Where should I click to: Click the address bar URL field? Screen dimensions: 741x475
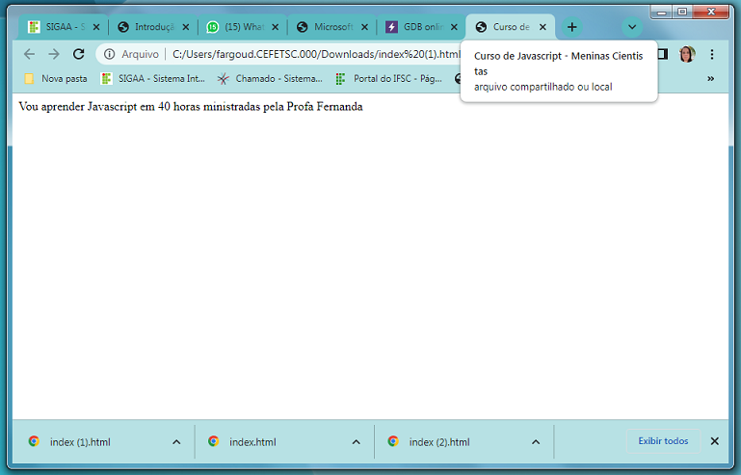click(x=308, y=54)
